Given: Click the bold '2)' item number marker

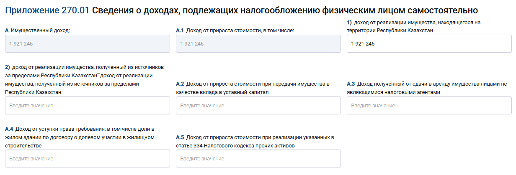Looking at the screenshot, I should tap(8, 67).
